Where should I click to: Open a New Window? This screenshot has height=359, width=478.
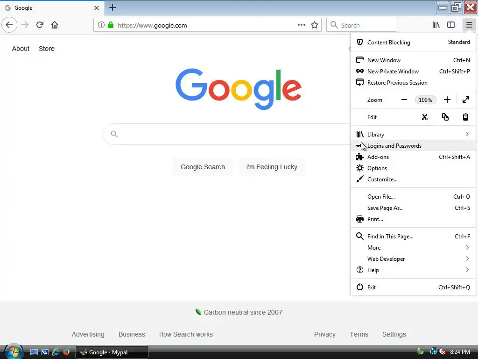[x=413, y=60]
